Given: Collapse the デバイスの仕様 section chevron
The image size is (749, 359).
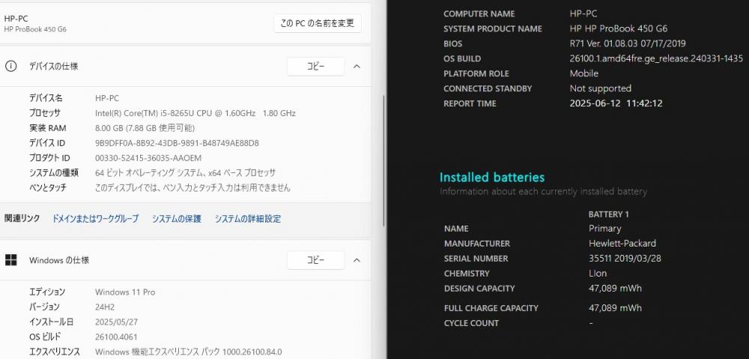Looking at the screenshot, I should click(357, 67).
